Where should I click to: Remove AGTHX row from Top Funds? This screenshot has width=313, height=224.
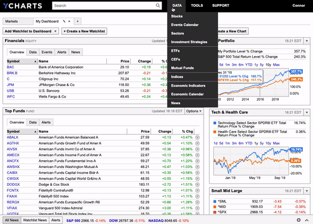point(197,143)
